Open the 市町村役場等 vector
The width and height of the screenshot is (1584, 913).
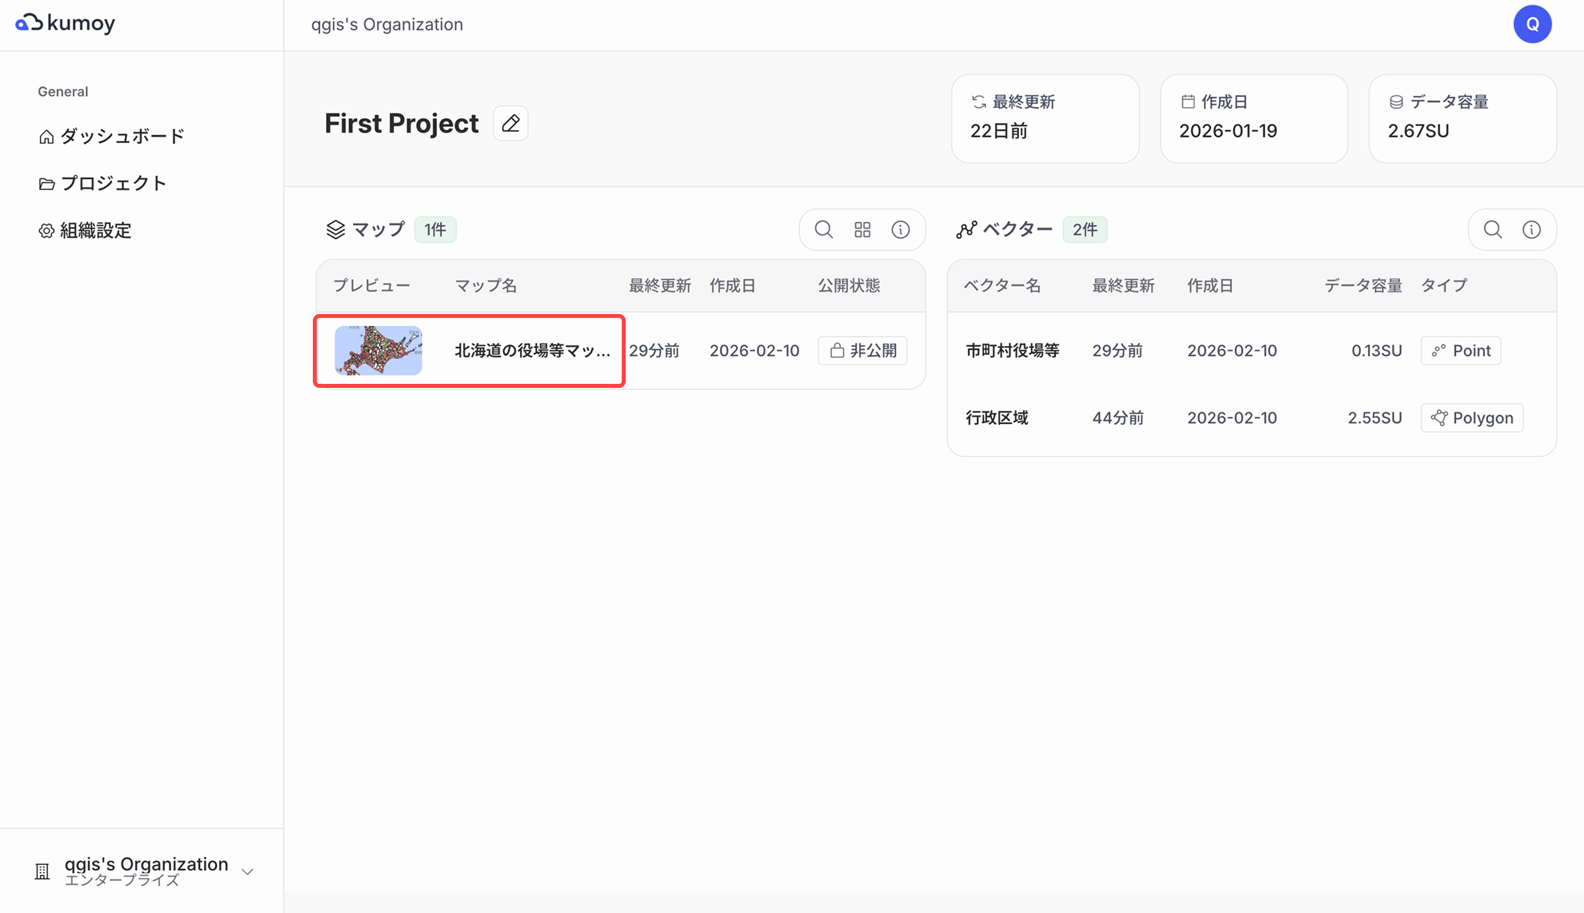click(x=1012, y=350)
